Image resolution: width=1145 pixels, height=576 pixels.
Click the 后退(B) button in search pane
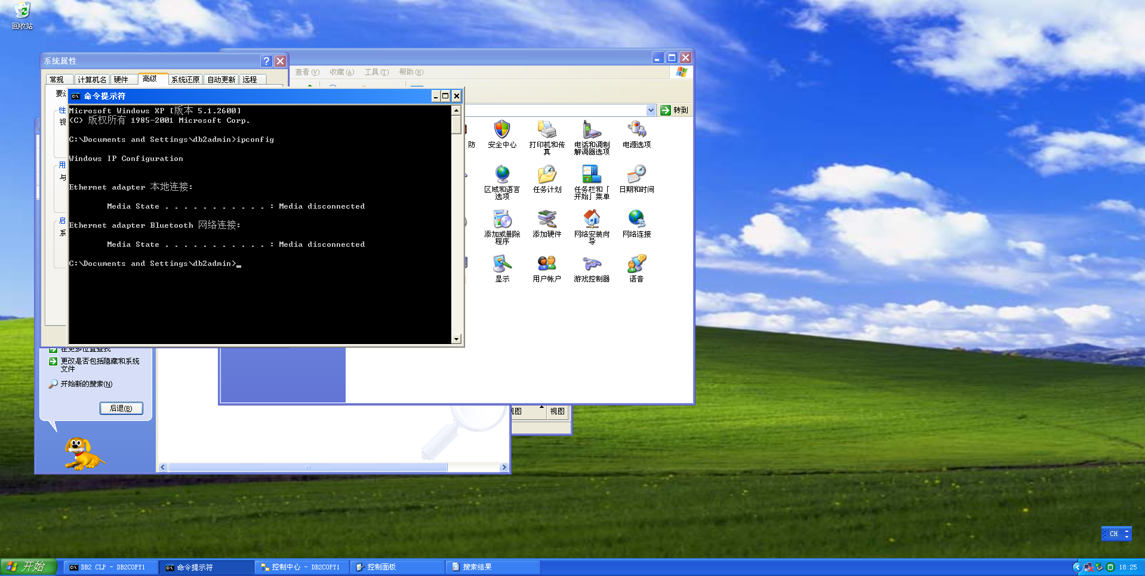click(x=121, y=408)
